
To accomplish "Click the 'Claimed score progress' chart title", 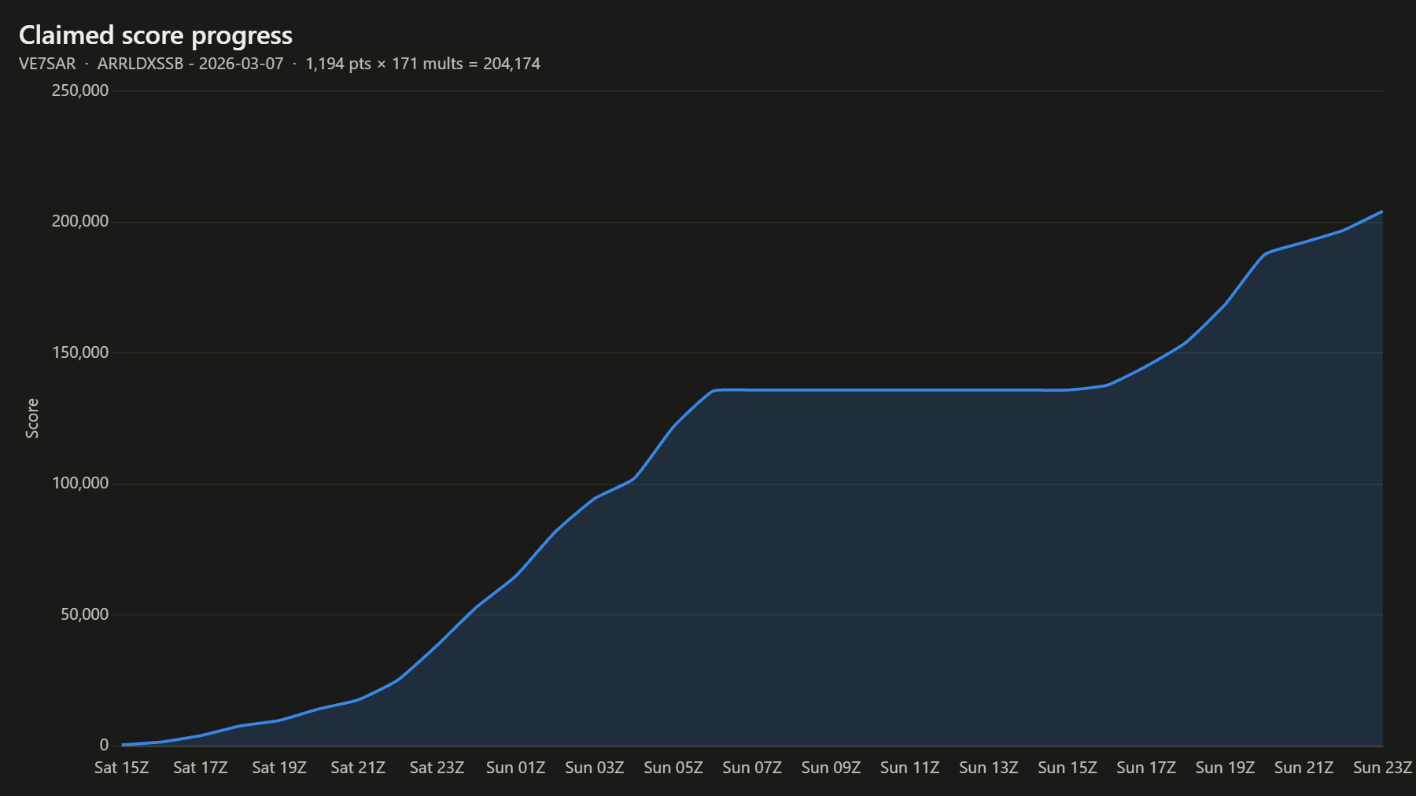I will click(x=156, y=35).
